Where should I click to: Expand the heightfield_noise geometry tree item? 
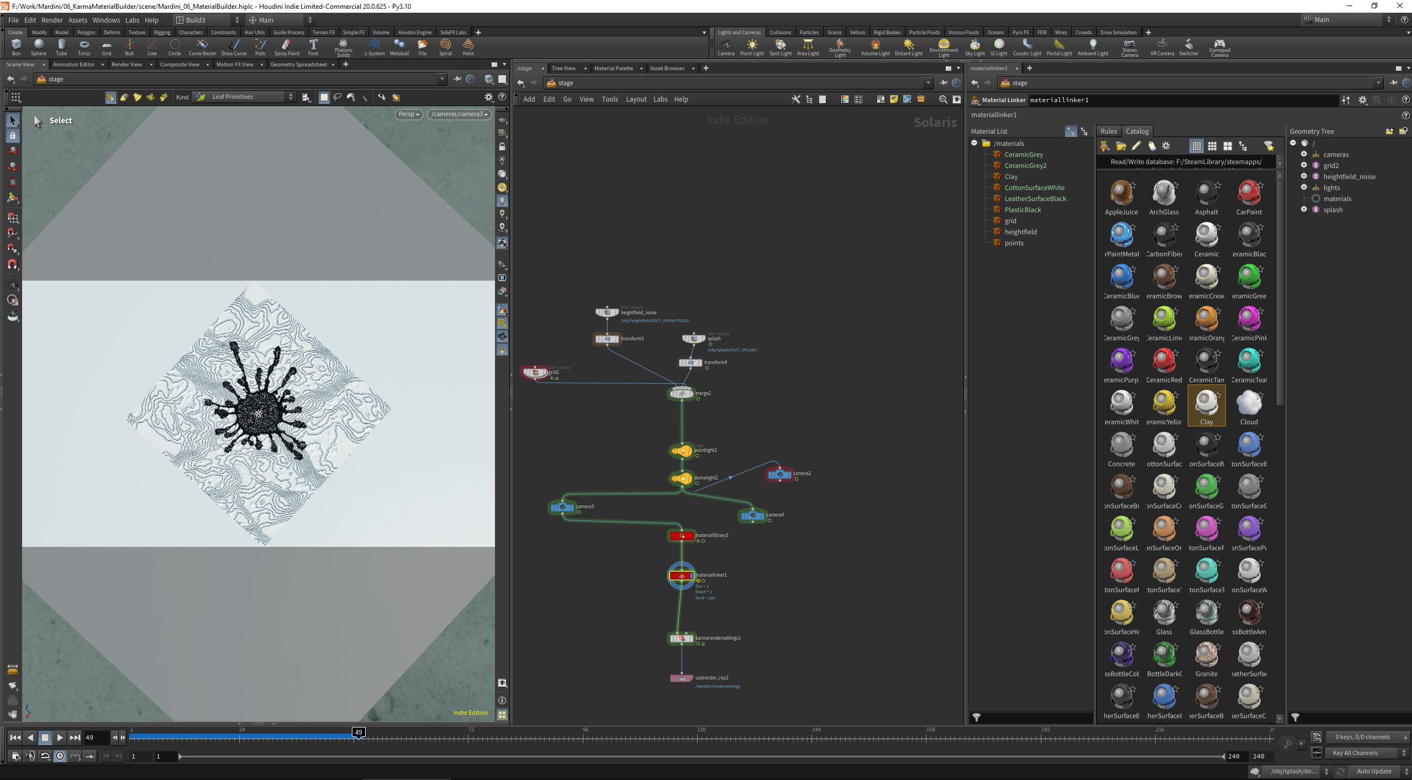(x=1304, y=176)
